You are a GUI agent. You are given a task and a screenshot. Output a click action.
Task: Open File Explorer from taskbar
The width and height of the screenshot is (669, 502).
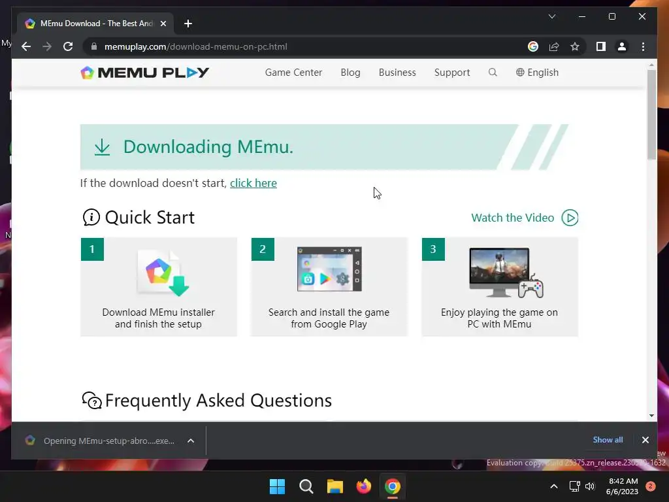(x=335, y=486)
